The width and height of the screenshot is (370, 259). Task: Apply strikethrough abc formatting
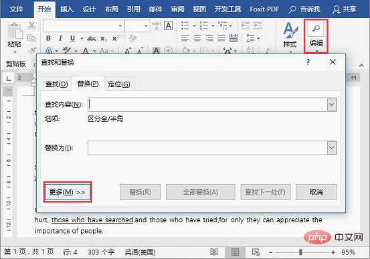91,39
